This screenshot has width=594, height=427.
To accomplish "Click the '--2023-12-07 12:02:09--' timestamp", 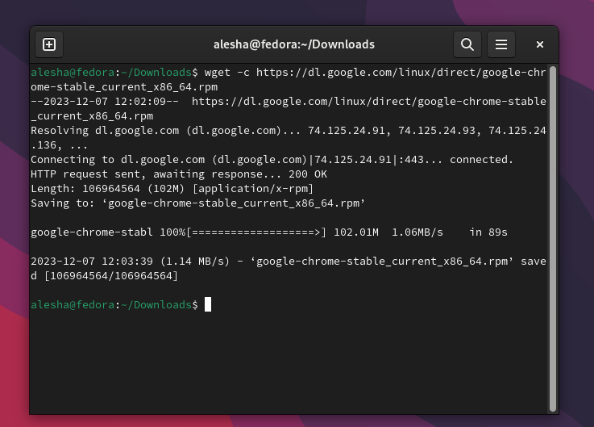I will pos(105,102).
